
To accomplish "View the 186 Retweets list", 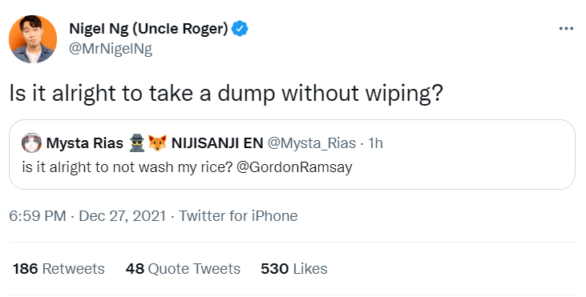I will (59, 269).
